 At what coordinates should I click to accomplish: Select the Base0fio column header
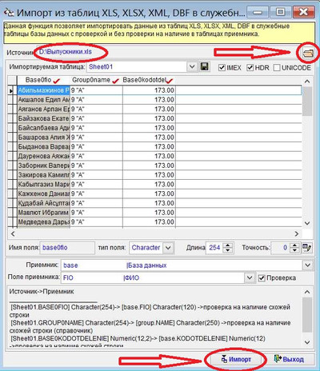(43, 80)
